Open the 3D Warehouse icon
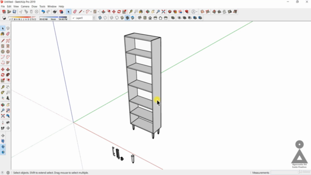 click(170, 12)
